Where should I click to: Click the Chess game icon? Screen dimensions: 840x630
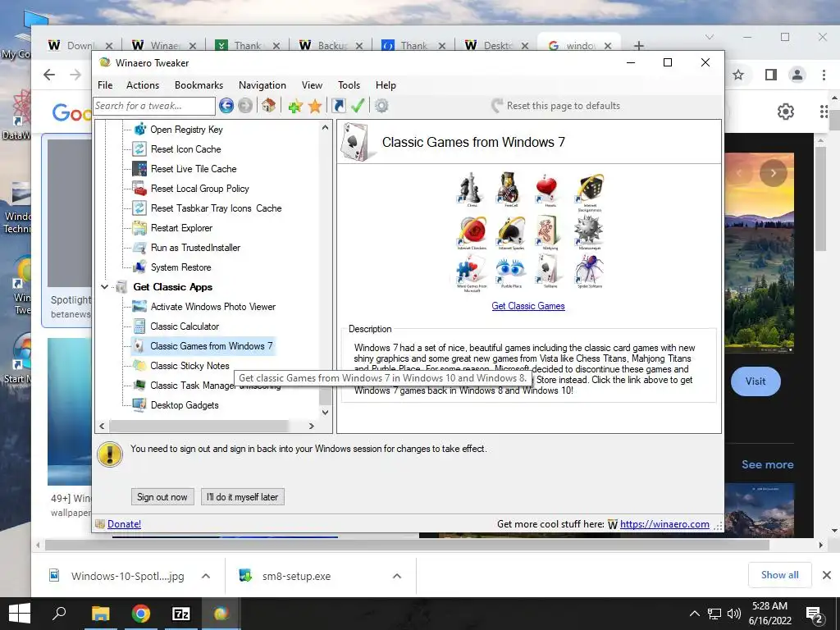pos(470,188)
